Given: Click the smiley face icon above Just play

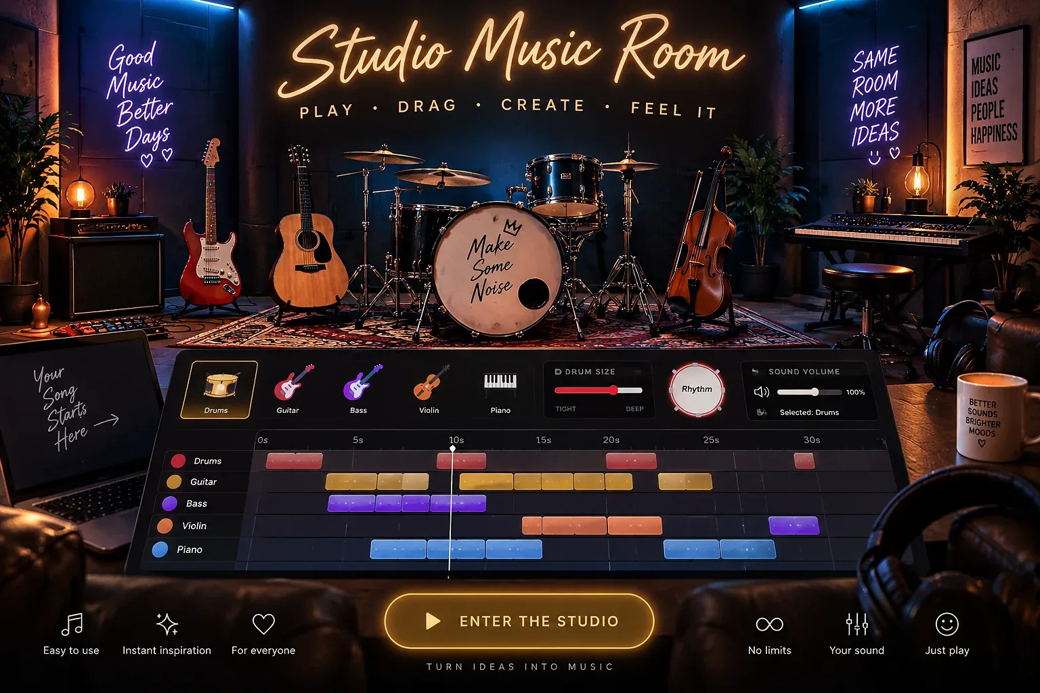Looking at the screenshot, I should pyautogui.click(x=947, y=624).
